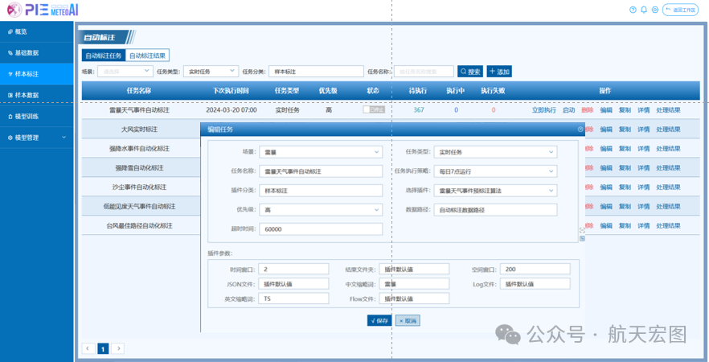Select 样本数据 in the sidebar

[27, 95]
